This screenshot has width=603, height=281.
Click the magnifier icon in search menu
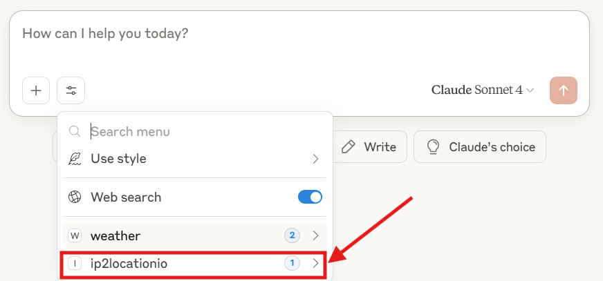click(x=75, y=132)
